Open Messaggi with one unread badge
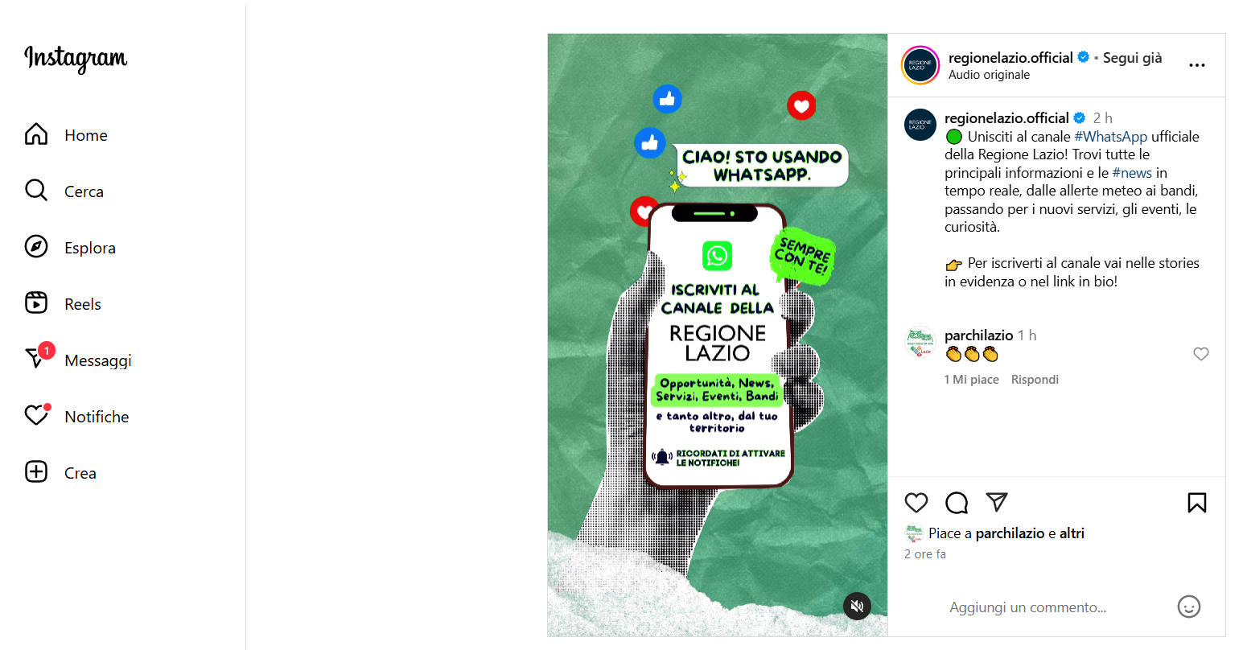 tap(78, 360)
